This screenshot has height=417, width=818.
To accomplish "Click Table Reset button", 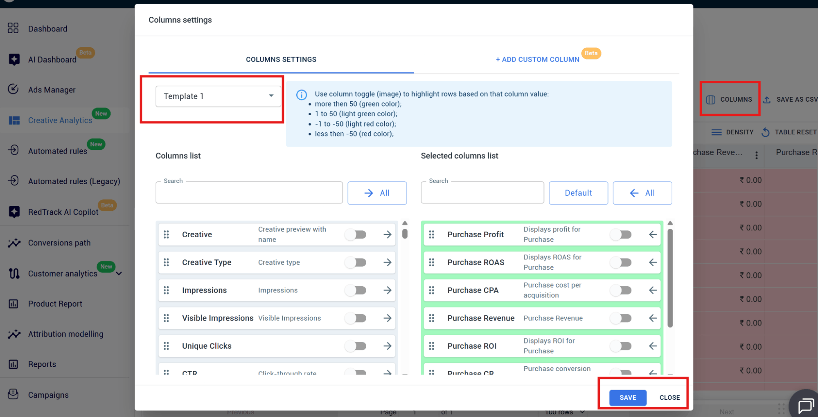I will 789,132.
